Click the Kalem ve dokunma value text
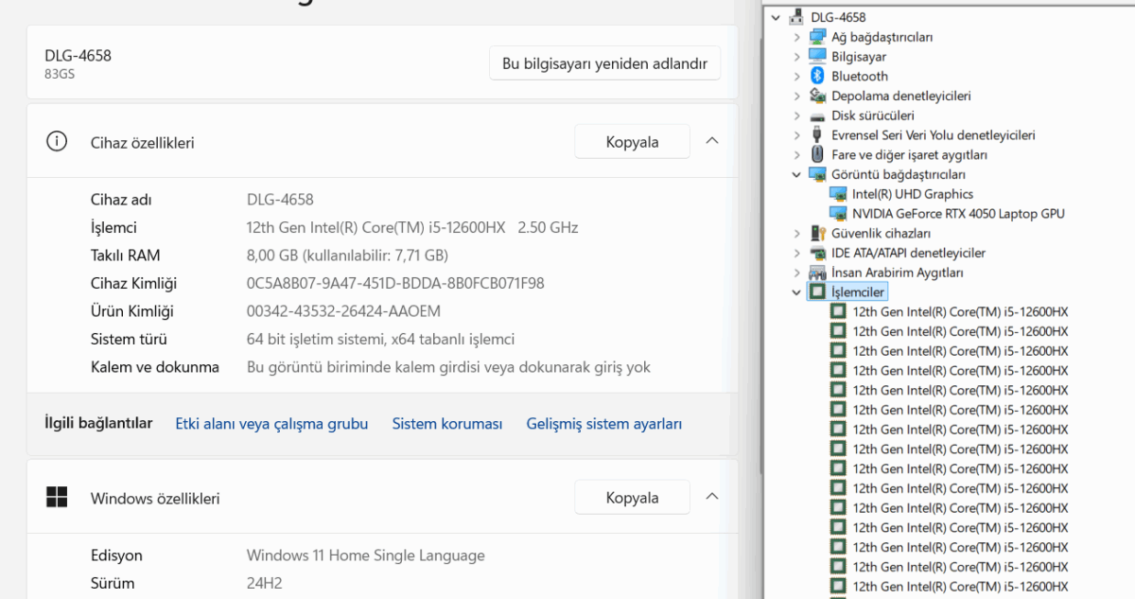 [448, 367]
